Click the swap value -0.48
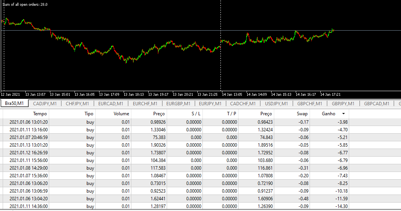 tap(303, 198)
